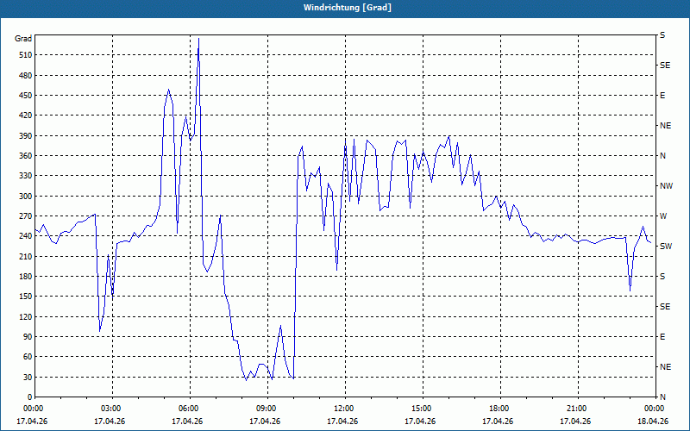Select the 18:00 time label on x-axis
The image size is (690, 431).
(499, 409)
